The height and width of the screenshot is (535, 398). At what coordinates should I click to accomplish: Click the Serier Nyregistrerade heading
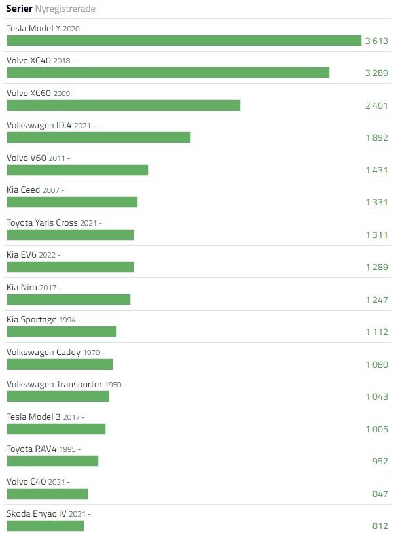point(50,9)
